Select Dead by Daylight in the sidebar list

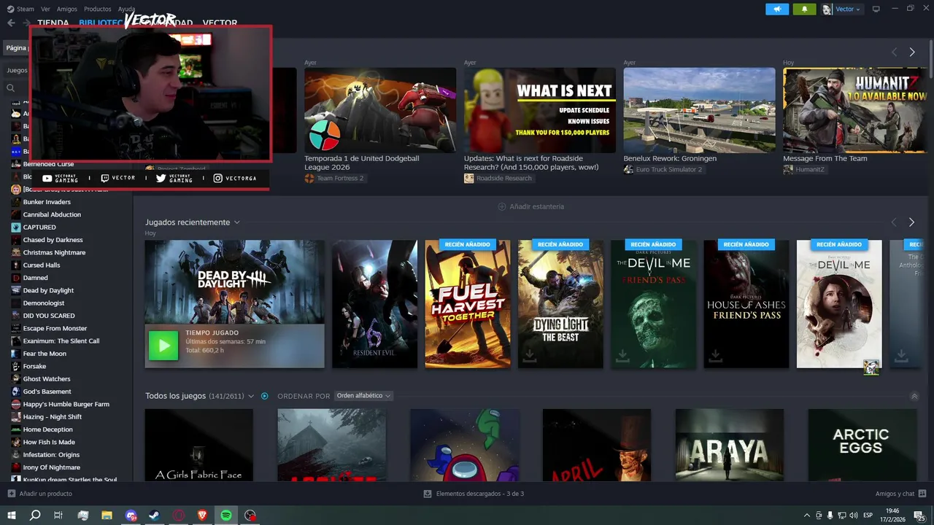coord(48,290)
